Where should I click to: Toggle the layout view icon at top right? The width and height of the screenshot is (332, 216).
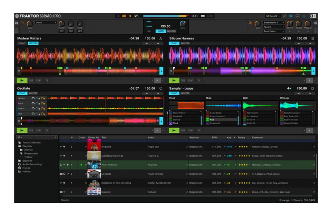pos(313,16)
